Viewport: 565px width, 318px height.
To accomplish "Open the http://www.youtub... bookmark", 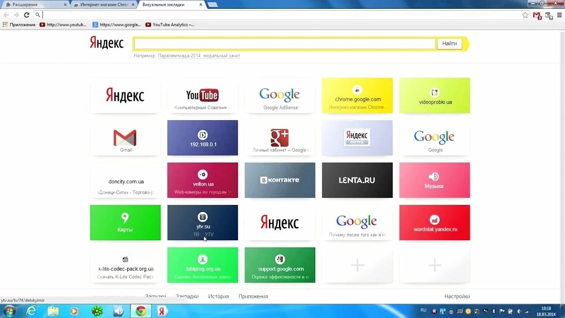I will point(63,25).
